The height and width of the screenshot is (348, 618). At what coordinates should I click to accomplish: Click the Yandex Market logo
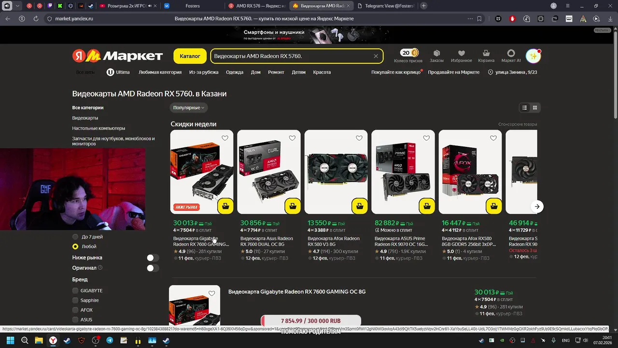(x=117, y=56)
